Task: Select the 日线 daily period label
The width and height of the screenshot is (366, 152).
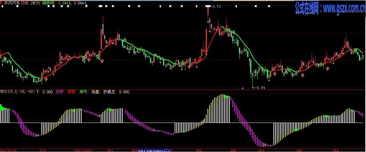Action: [x=25, y=3]
